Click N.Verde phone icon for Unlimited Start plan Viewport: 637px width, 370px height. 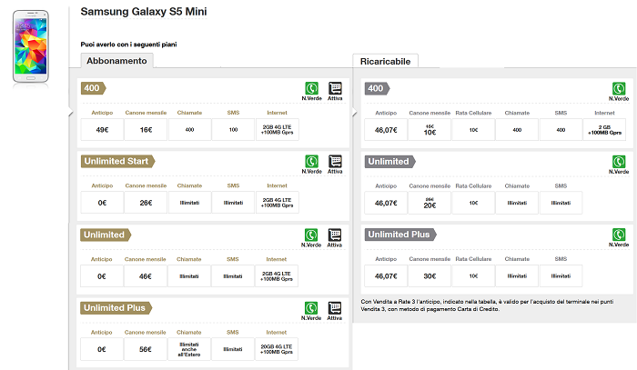click(x=311, y=162)
